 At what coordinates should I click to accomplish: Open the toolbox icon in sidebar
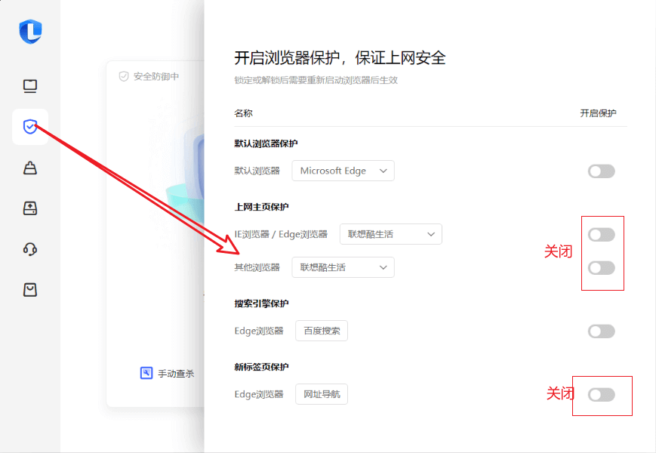tap(30, 168)
